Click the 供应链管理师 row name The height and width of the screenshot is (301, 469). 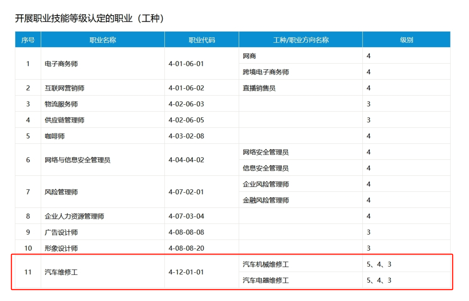65,120
